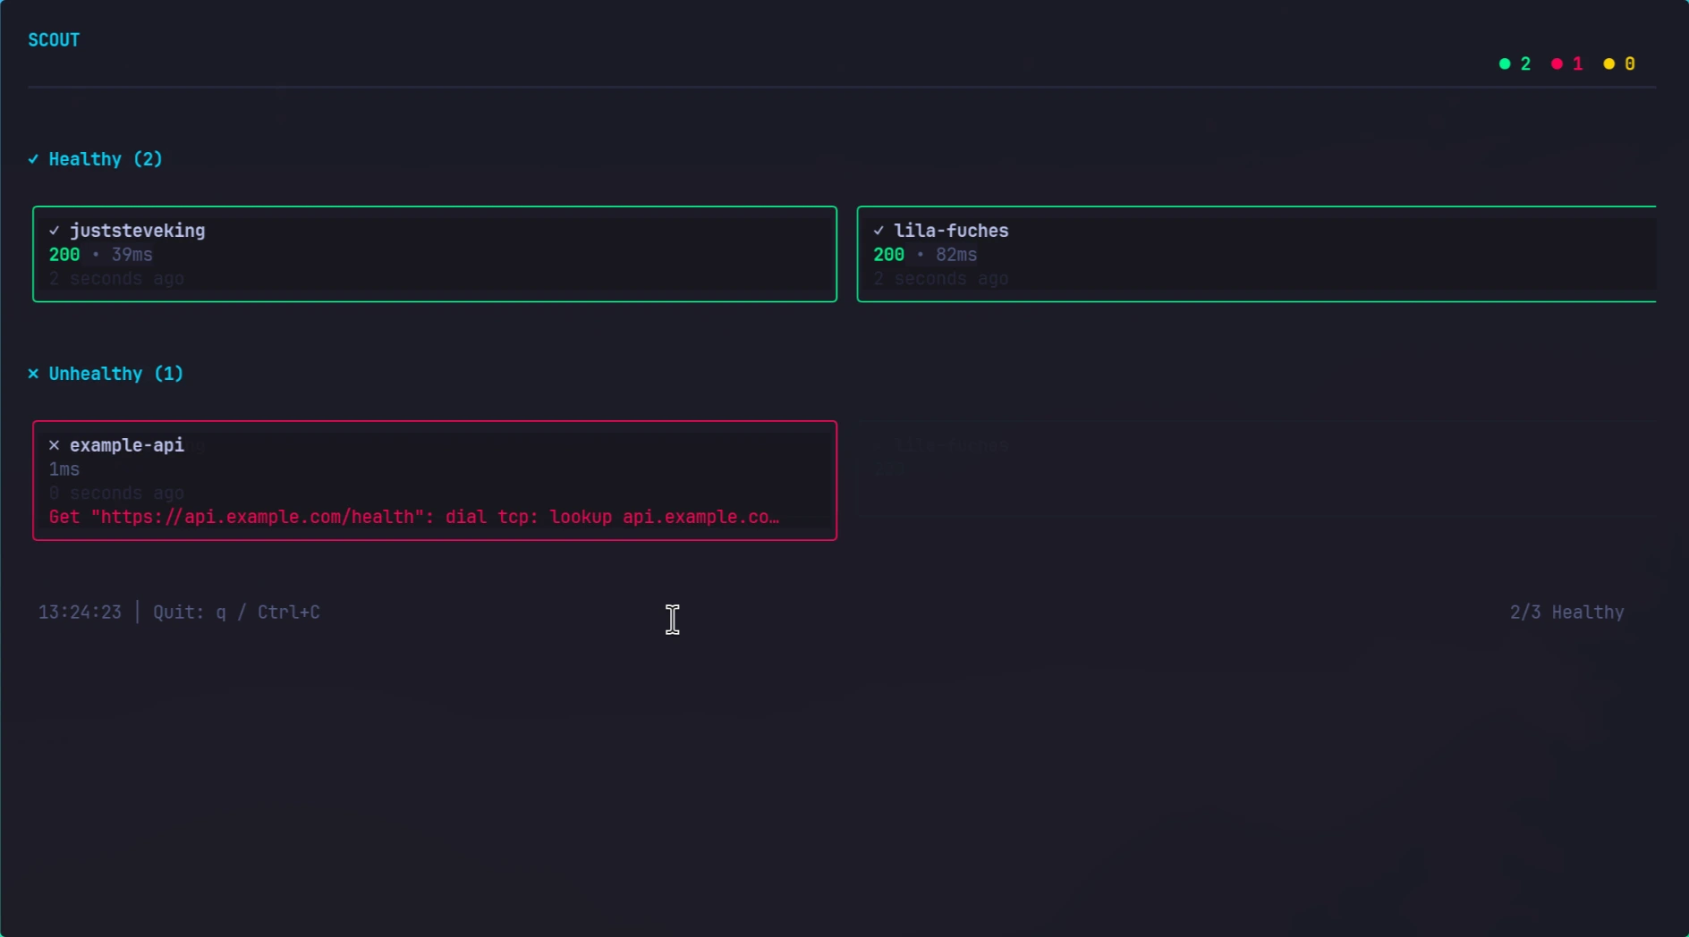Click the green healthy count dot
This screenshot has height=937, width=1689.
(x=1505, y=63)
